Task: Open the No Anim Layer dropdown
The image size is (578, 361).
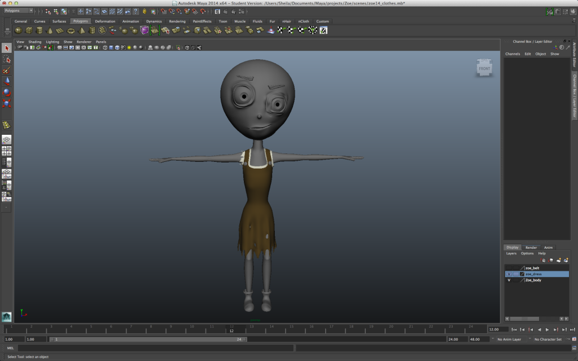Action: click(509, 339)
